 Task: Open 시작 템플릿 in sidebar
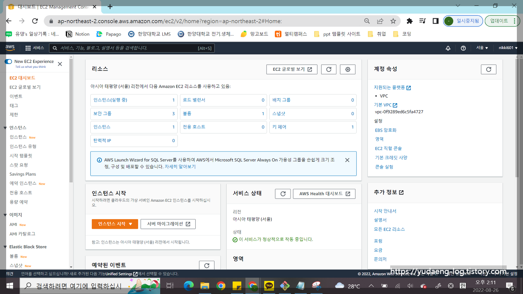(20, 156)
